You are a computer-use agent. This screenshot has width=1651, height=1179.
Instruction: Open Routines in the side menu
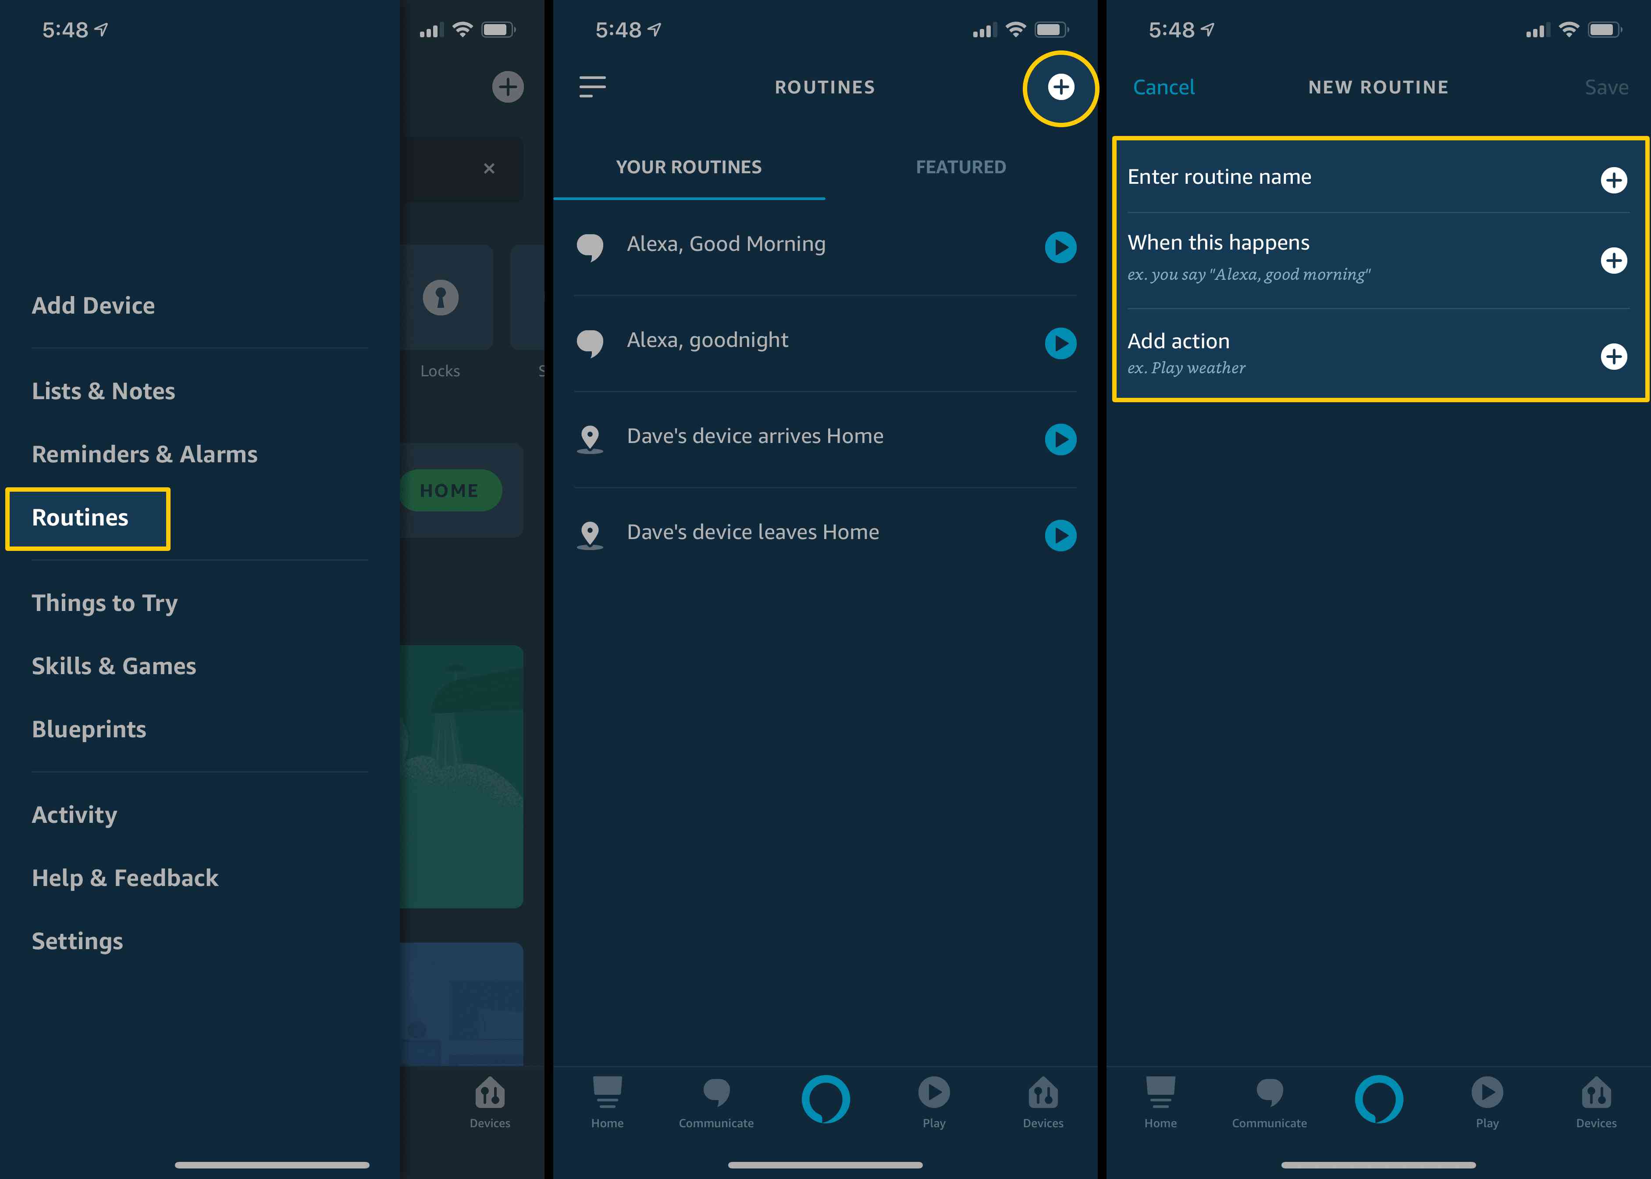[x=81, y=518]
